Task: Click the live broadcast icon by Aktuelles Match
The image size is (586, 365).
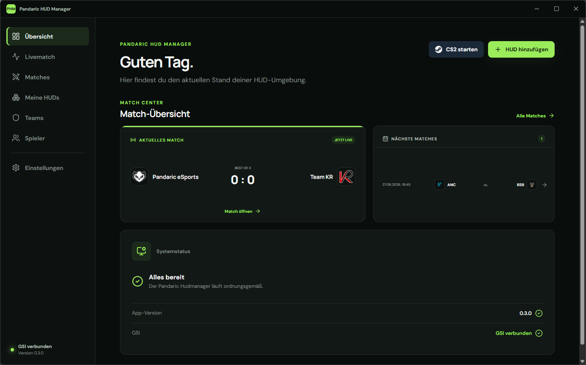Action: coord(133,140)
